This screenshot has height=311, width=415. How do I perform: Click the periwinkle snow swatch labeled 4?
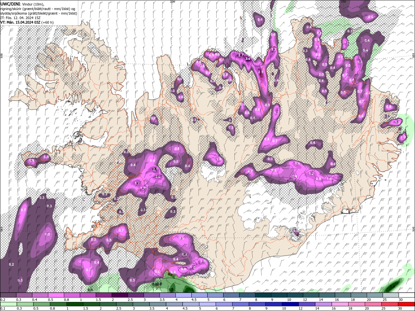pos(184,295)
